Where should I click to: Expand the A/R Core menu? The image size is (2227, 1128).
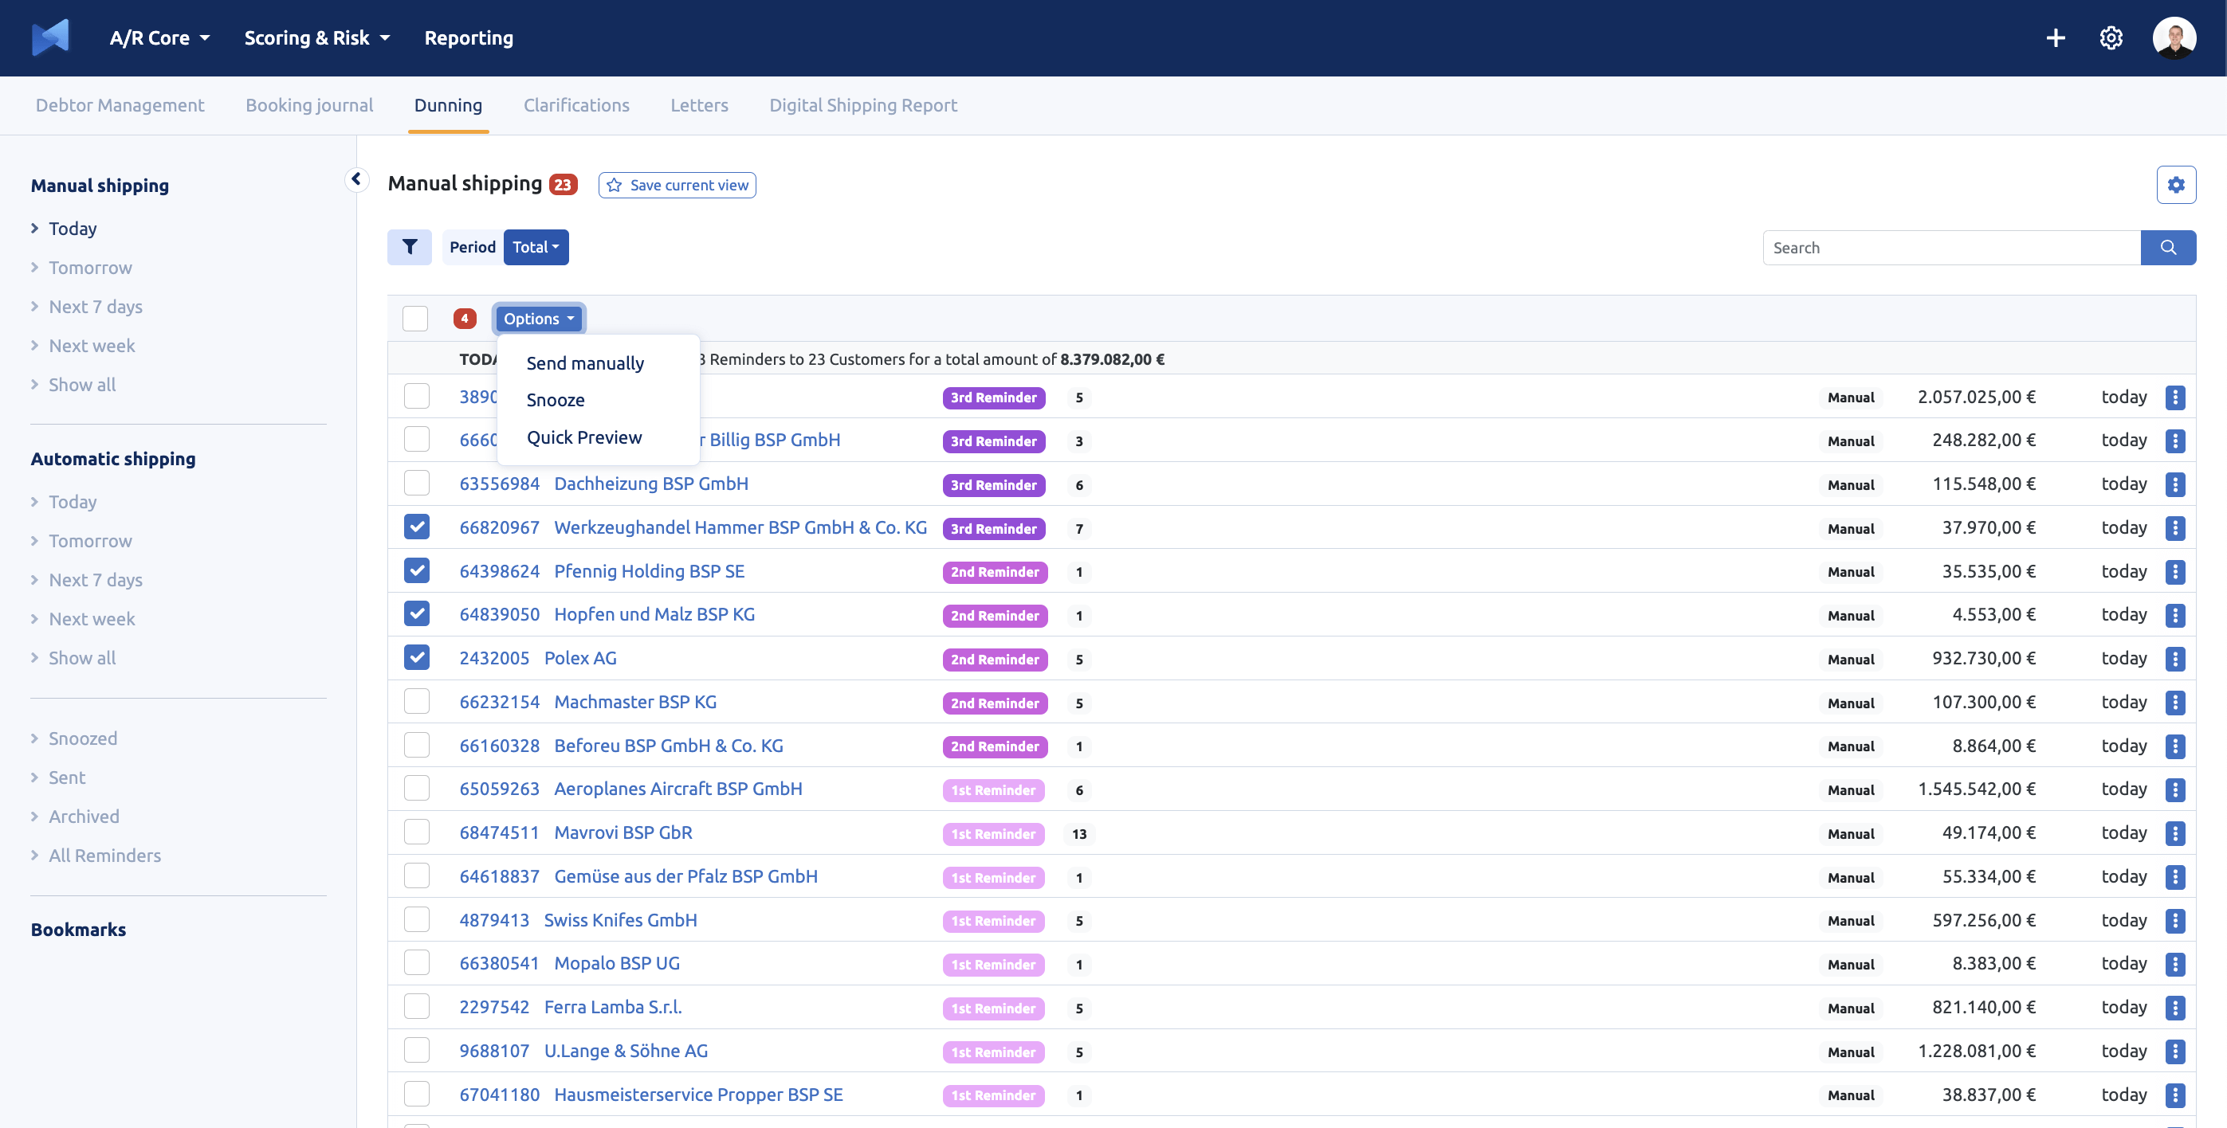[x=159, y=38]
